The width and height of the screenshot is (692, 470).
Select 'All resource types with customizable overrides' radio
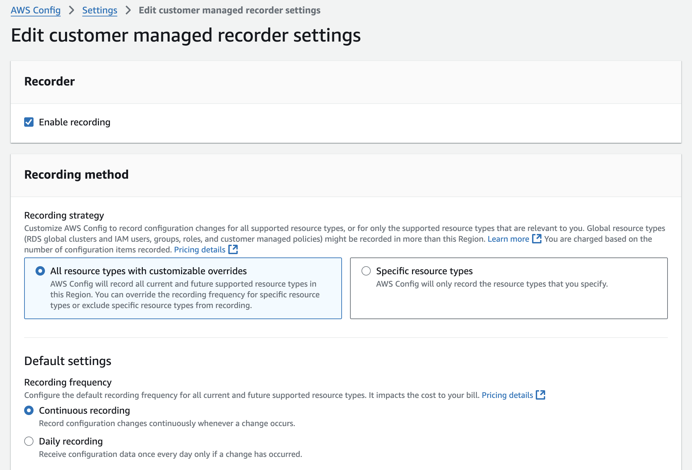40,271
